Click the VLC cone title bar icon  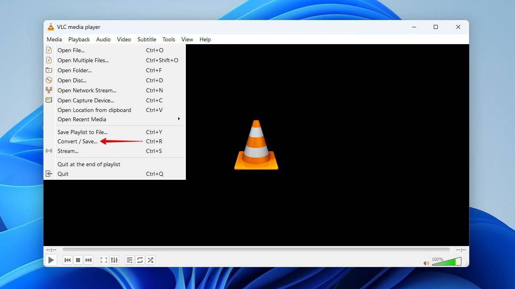[51, 27]
